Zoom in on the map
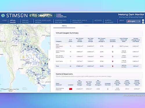This screenshot has height=108, width=145. point(2,27)
